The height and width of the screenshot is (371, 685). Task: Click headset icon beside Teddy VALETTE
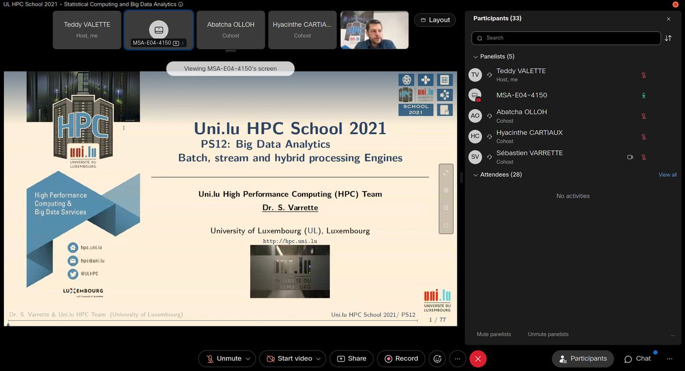[x=489, y=75]
